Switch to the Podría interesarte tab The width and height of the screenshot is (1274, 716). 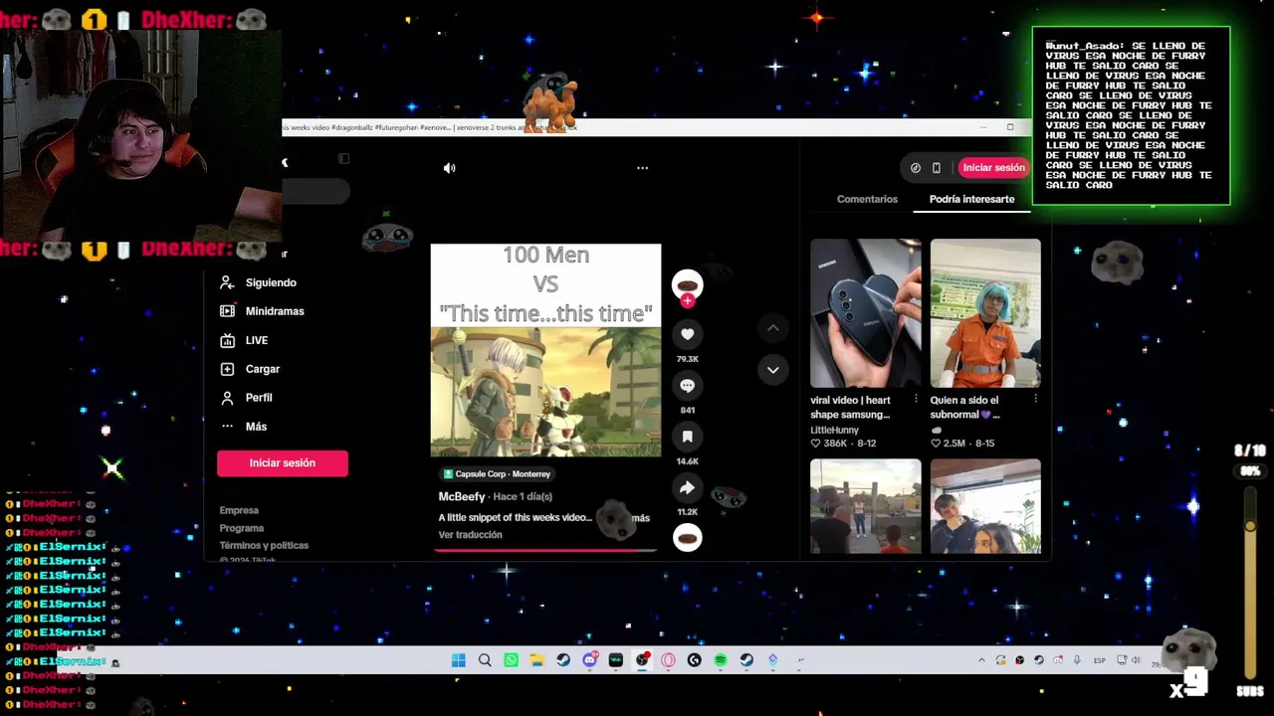pos(971,199)
